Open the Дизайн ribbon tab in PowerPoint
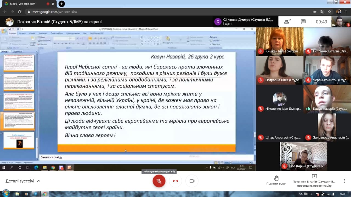Image resolution: width=351 pixels, height=197 pixels. pos(32,33)
